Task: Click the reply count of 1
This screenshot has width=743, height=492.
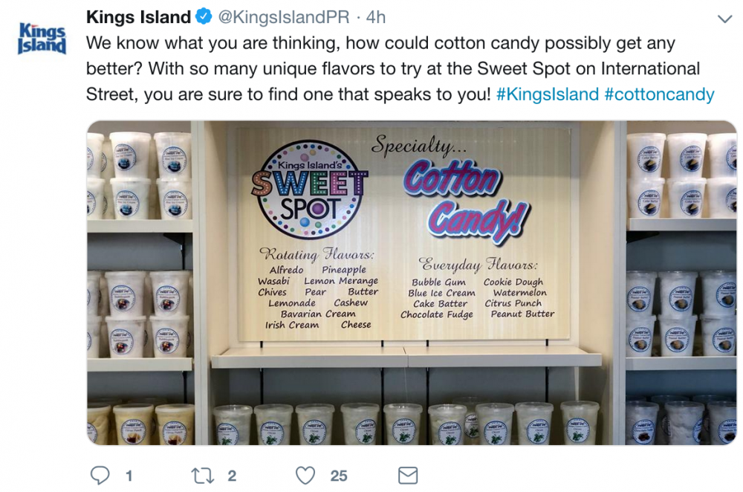Action: (129, 476)
